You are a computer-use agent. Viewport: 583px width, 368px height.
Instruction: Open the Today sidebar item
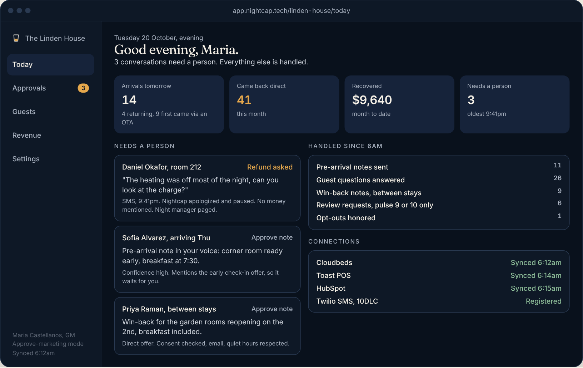tap(50, 65)
